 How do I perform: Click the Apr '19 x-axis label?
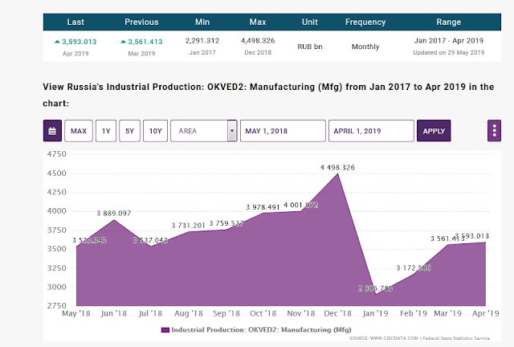tap(485, 313)
